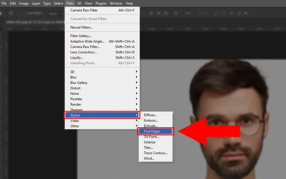The image size is (286, 179).
Task: Choose Wind... filter
Action: [156, 158]
